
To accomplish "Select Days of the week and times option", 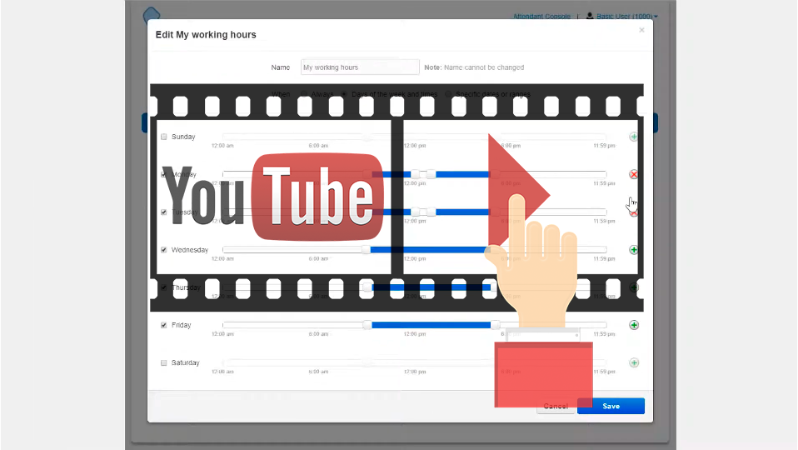I will tap(345, 94).
